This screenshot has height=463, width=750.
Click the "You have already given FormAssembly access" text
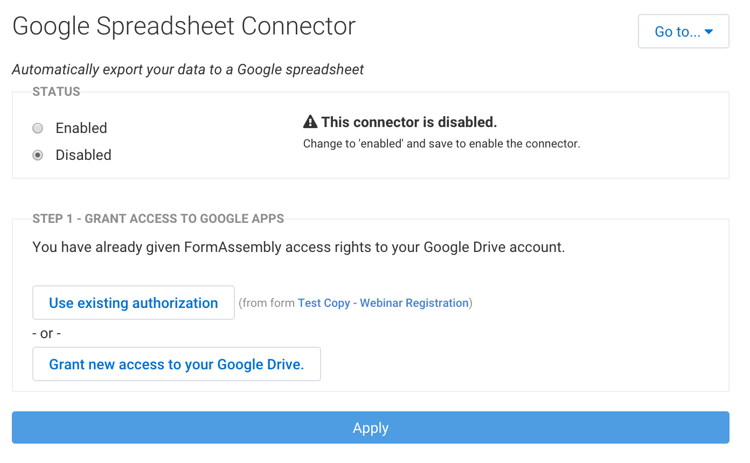298,247
